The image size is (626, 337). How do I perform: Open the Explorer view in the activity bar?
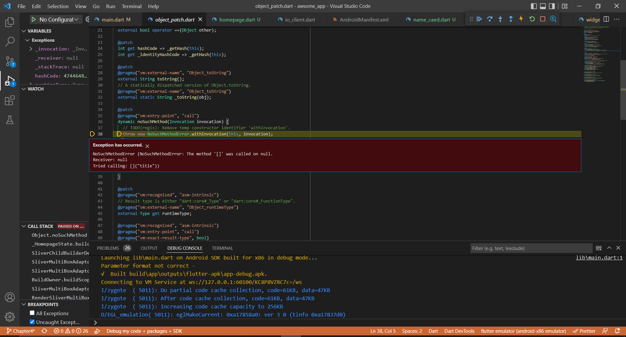[x=10, y=22]
